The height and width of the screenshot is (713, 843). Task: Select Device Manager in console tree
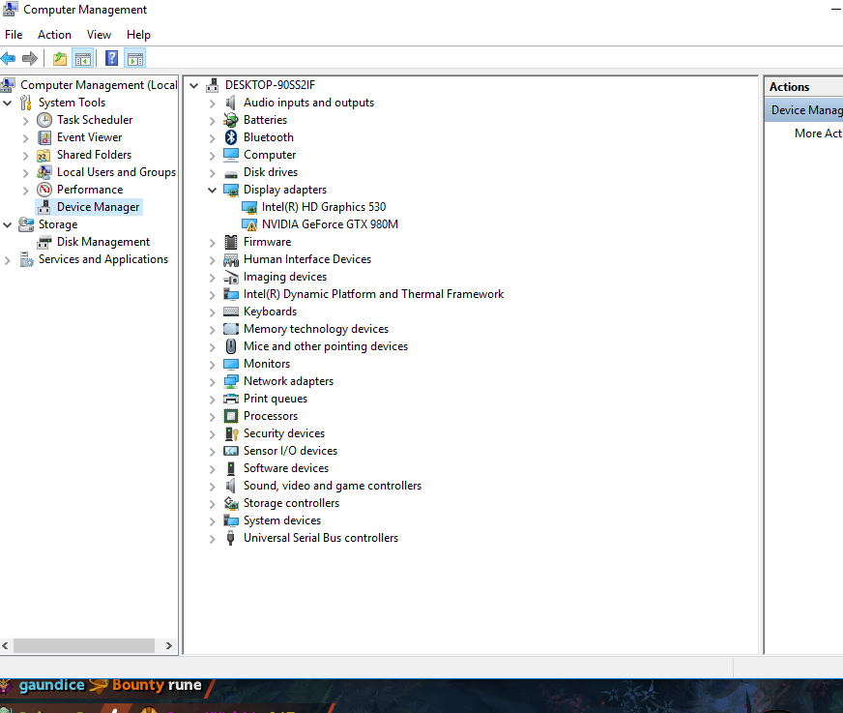[x=98, y=207]
